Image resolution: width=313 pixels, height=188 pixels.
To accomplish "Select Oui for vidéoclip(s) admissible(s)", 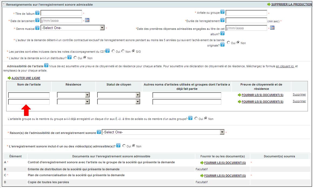I will [124, 146].
